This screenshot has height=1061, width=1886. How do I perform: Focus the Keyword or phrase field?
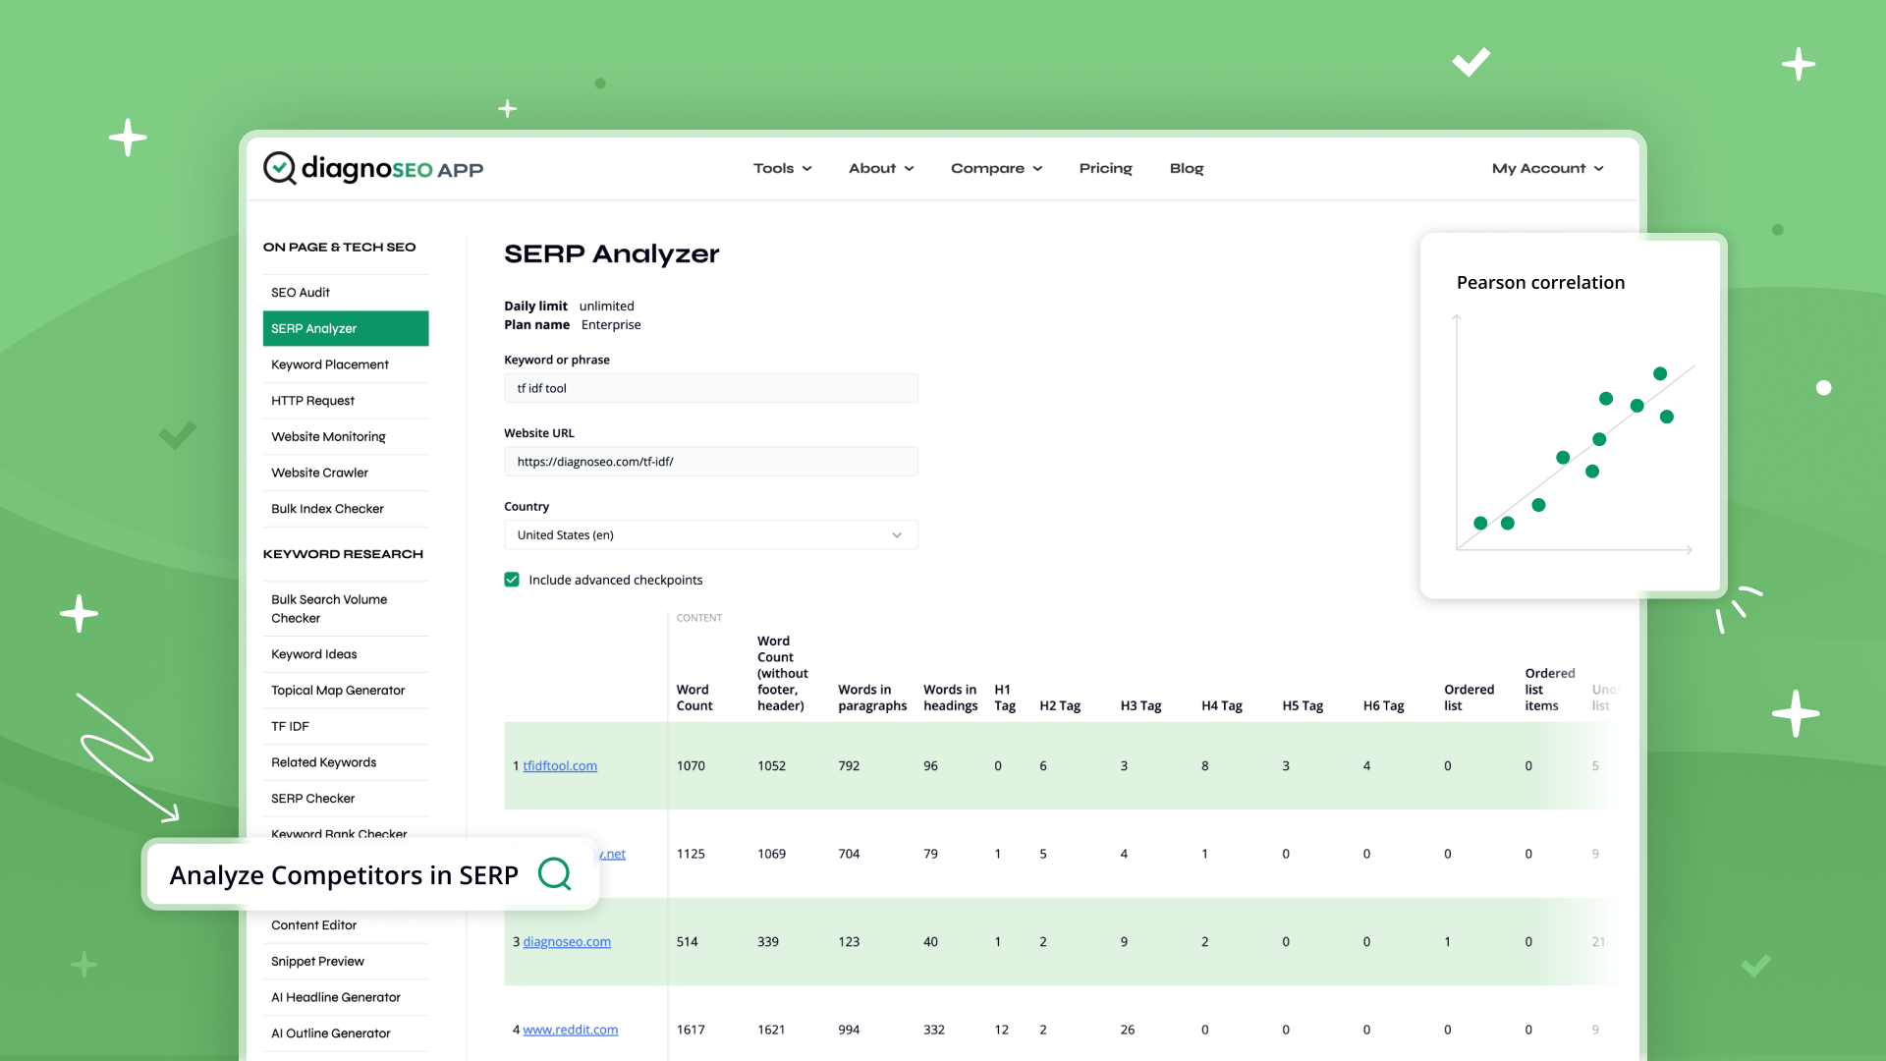(x=710, y=388)
